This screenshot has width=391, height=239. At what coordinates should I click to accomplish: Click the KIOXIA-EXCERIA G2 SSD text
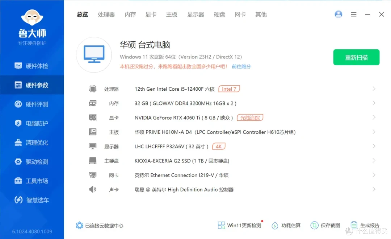coord(182,161)
